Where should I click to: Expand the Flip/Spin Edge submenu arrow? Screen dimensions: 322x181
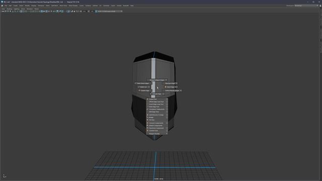click(177, 83)
